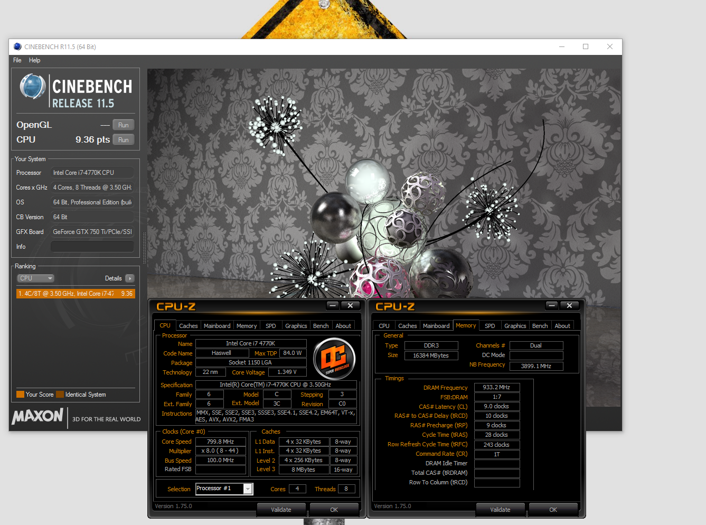Click the Info input field

[92, 247]
